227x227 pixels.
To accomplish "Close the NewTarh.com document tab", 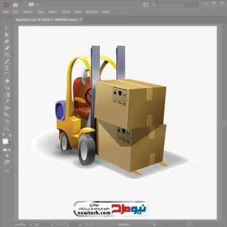I will (x=81, y=19).
